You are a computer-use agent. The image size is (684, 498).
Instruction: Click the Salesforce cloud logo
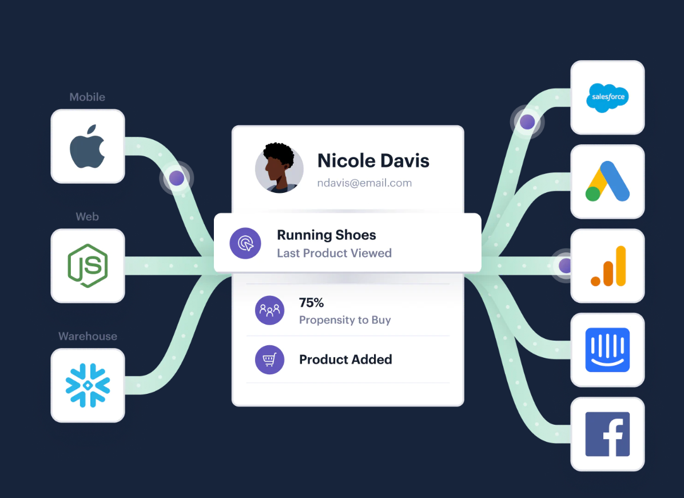coord(607,97)
